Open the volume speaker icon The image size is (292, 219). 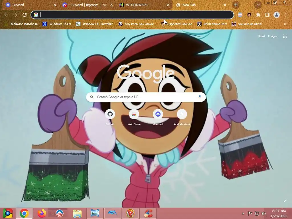click(263, 213)
